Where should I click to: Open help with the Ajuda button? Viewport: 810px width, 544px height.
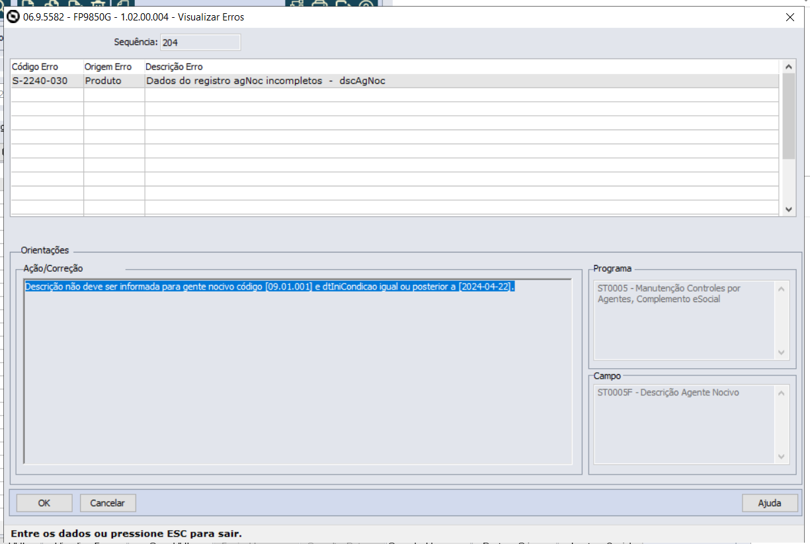tap(770, 503)
